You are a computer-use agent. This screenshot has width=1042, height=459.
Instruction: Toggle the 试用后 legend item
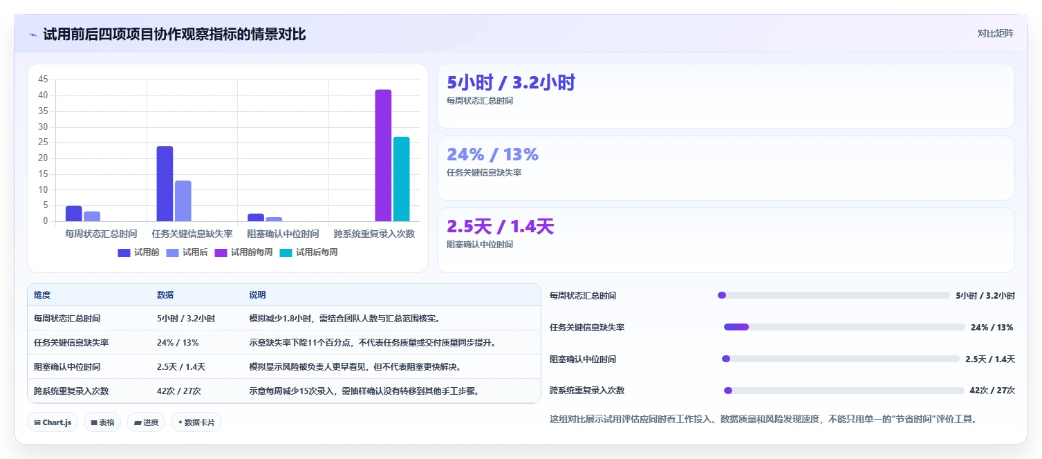point(187,252)
